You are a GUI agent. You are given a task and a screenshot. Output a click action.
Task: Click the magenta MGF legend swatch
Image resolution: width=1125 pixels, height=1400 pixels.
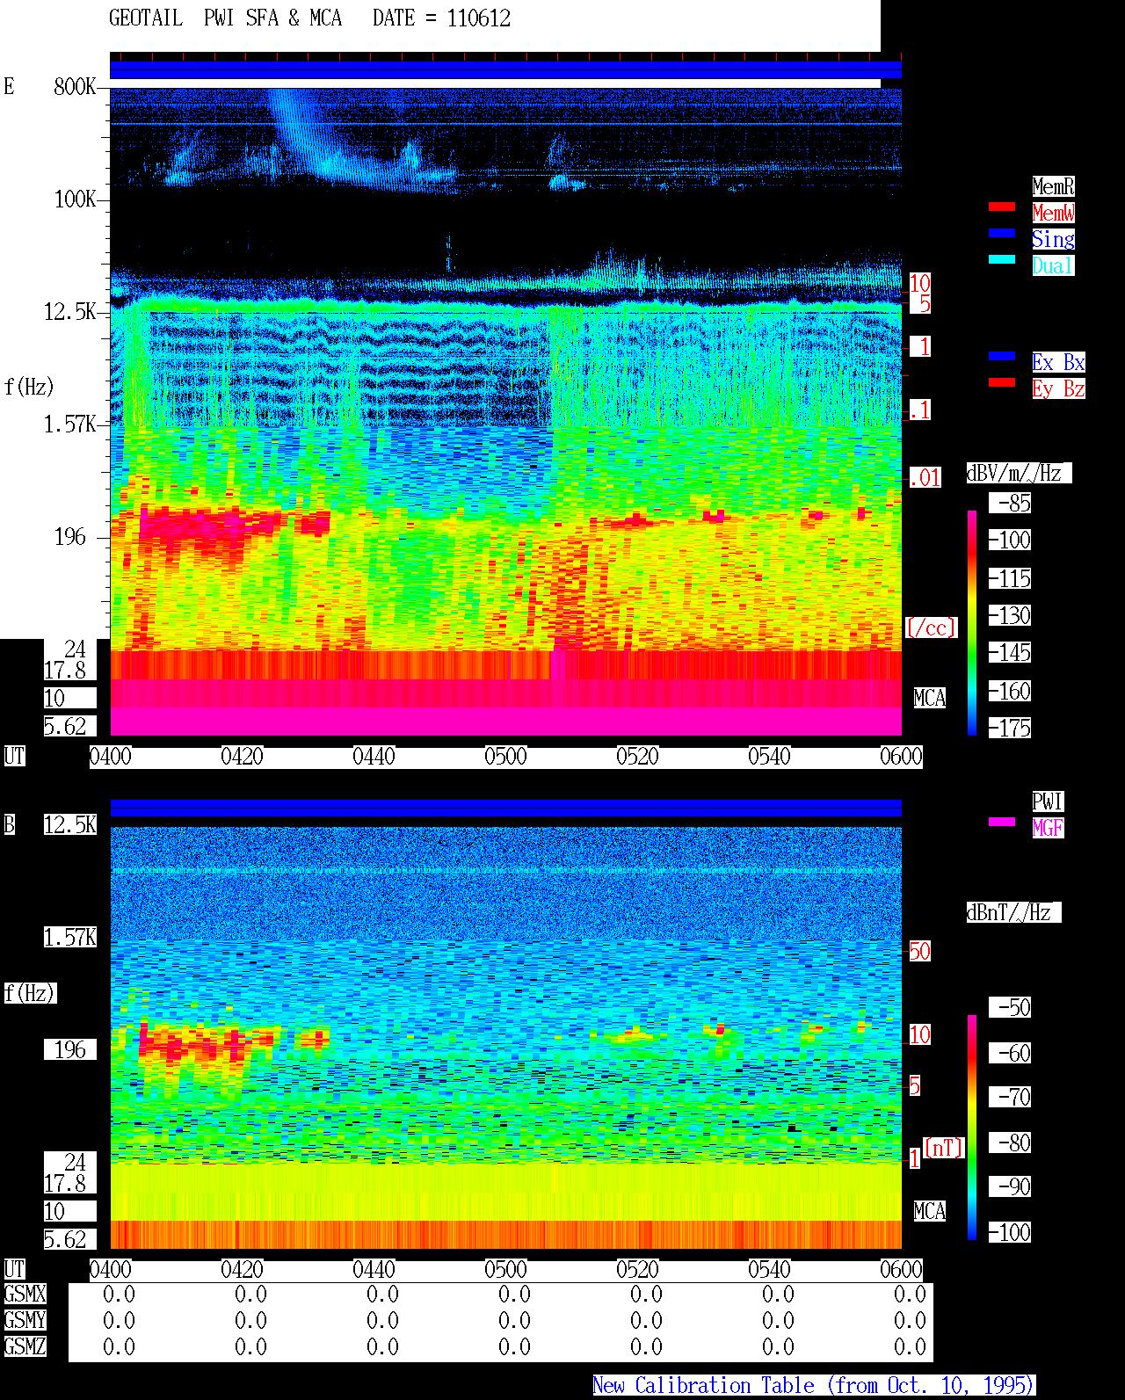point(1002,822)
